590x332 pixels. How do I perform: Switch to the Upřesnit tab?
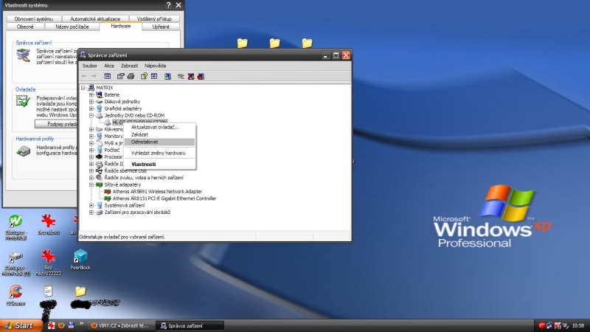(x=161, y=27)
